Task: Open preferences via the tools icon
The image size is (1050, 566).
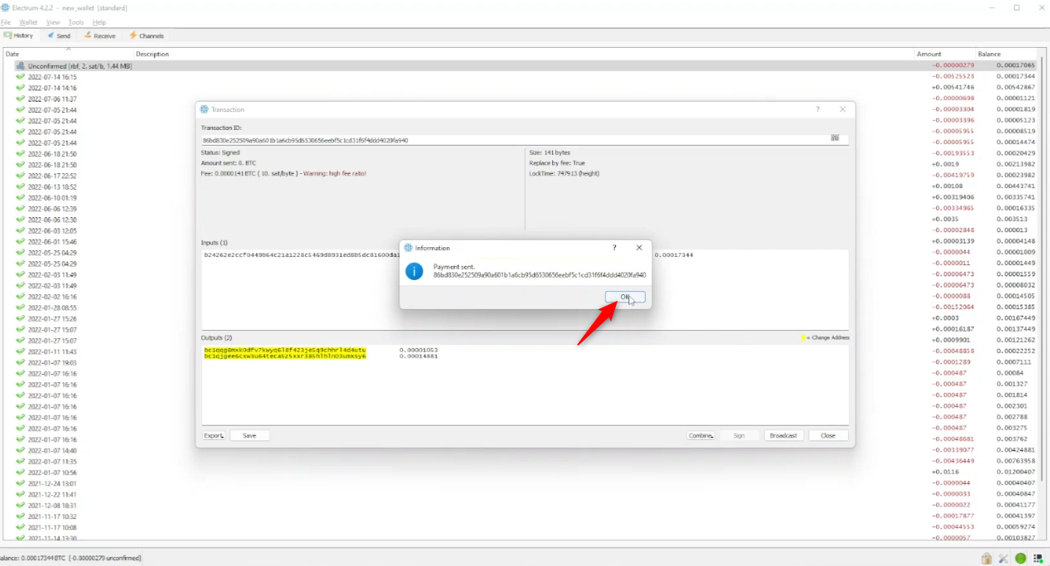Action: (x=1003, y=559)
